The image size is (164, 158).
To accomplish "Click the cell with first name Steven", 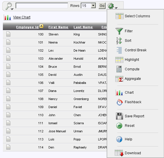I will pos(53,34).
